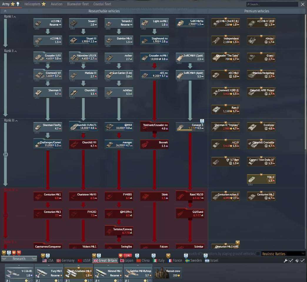Select the USA nation tab
The height and width of the screenshot is (282, 307).
pyautogui.click(x=48, y=261)
